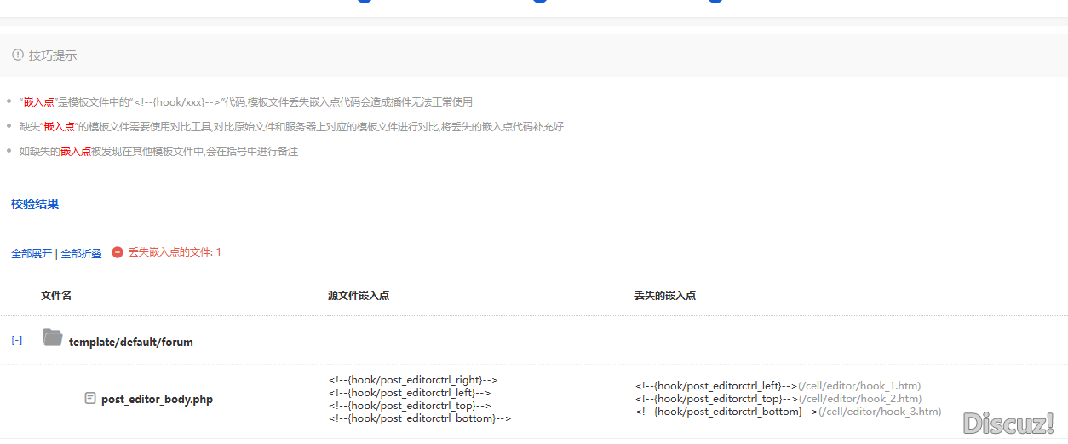
Task: Click the 全部折叠 collapse all link
Action: pyautogui.click(x=82, y=254)
